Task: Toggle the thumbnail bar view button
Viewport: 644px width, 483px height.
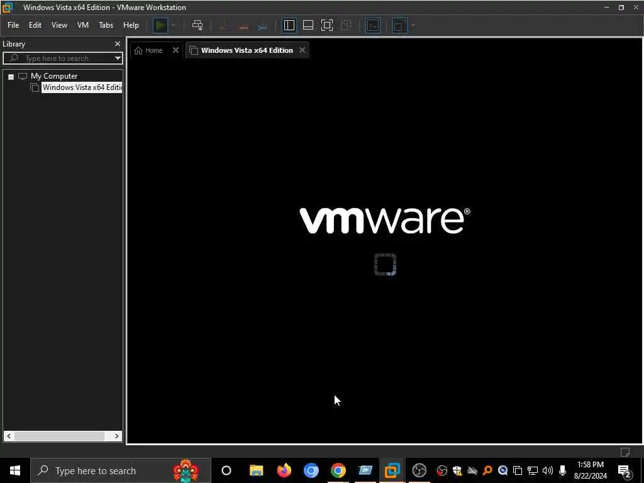Action: [x=308, y=25]
